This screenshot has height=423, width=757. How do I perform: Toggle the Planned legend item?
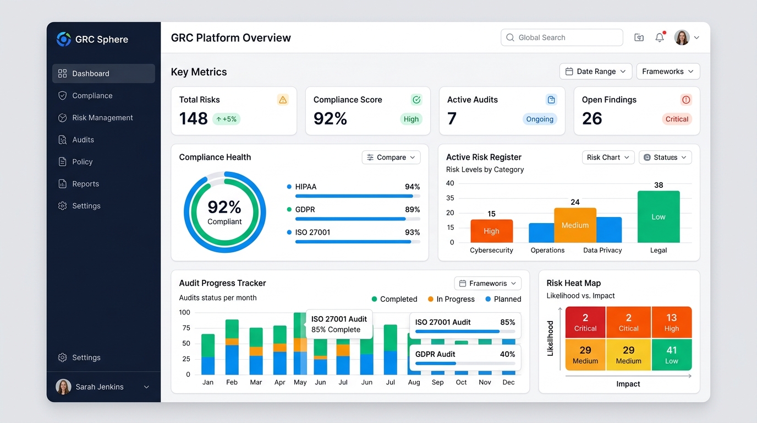[x=503, y=299]
